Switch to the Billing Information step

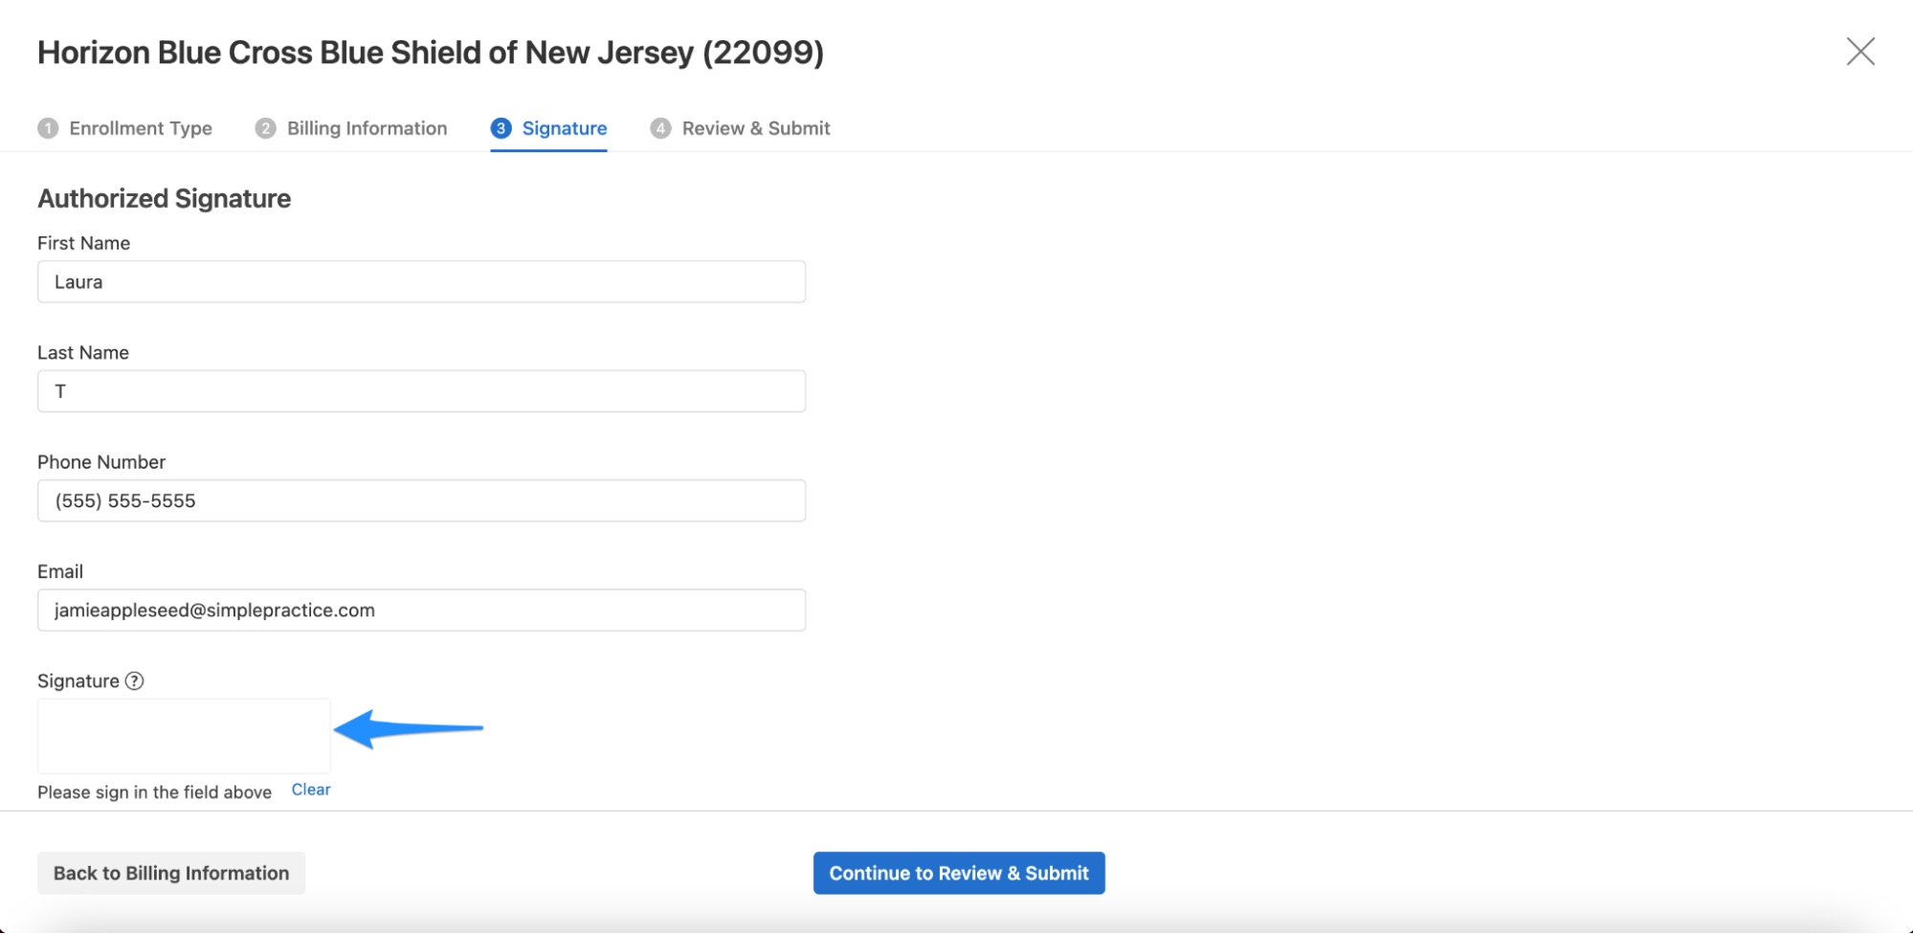(x=367, y=127)
